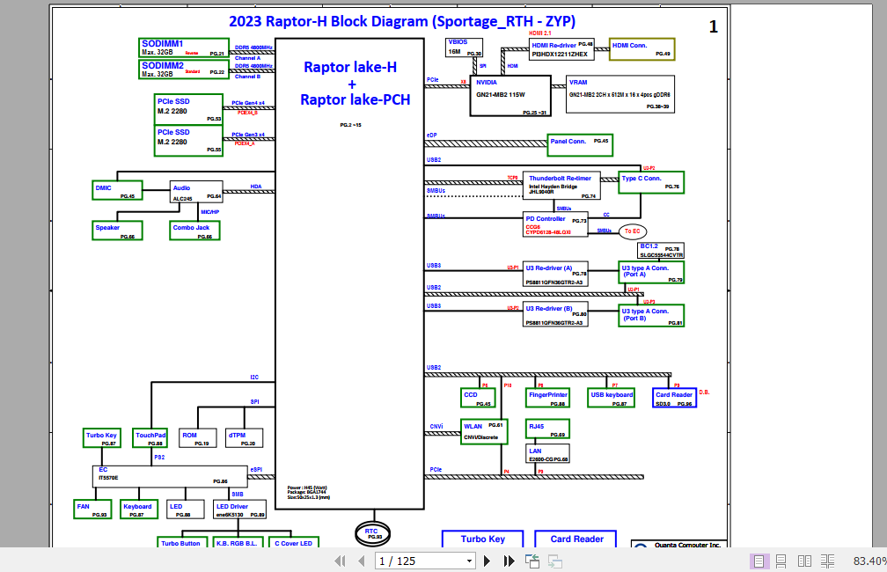Viewport: 887px width, 572px height.
Task: Switch to two-page facing layout
Action: coord(804,561)
